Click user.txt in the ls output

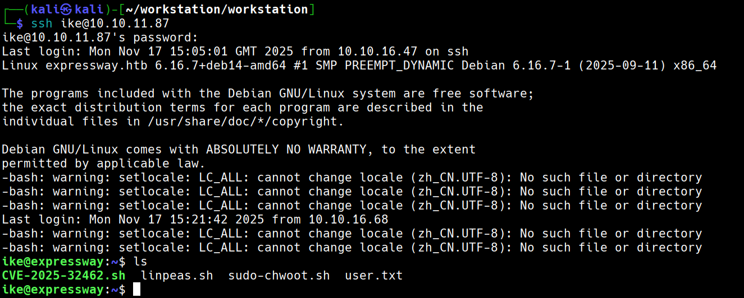click(x=373, y=276)
